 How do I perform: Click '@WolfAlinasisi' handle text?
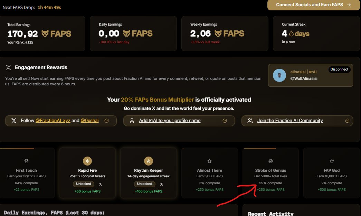(x=304, y=78)
